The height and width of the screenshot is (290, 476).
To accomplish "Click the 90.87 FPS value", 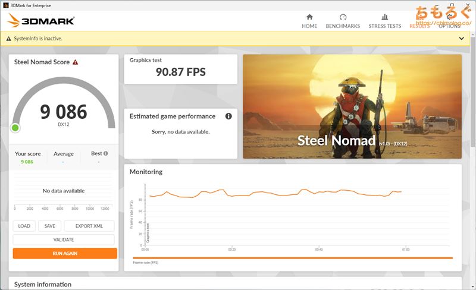I will [181, 72].
